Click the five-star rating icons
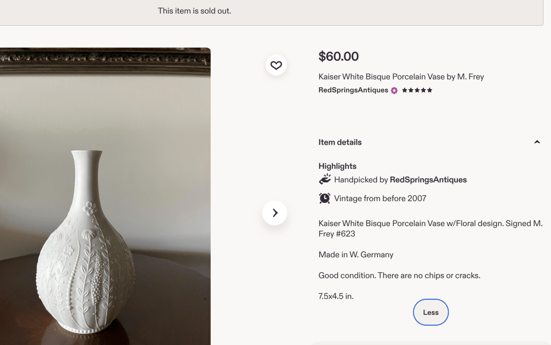Viewport: 551px width, 345px height. [x=417, y=90]
